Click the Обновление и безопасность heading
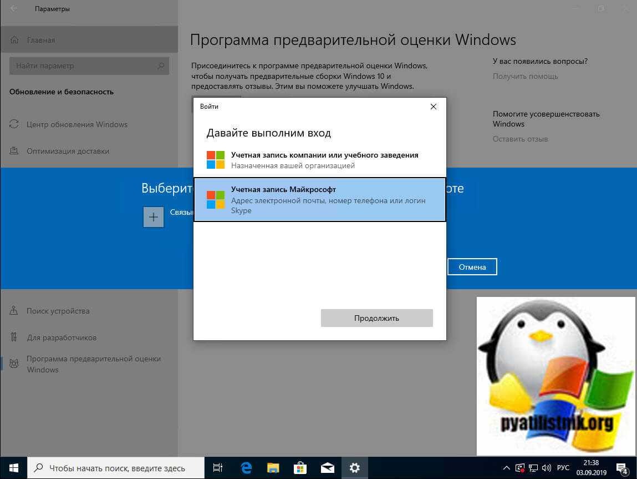Image resolution: width=637 pixels, height=479 pixels. click(x=62, y=92)
